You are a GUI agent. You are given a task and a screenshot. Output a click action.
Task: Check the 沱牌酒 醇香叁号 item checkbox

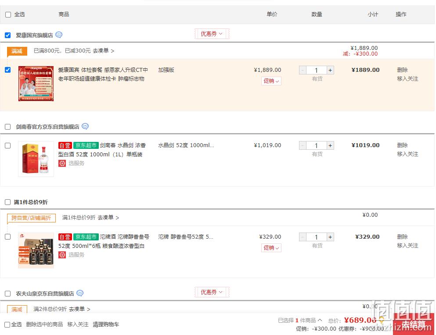(8, 237)
